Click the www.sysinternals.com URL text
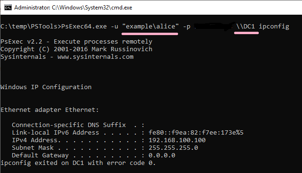 click(95, 57)
